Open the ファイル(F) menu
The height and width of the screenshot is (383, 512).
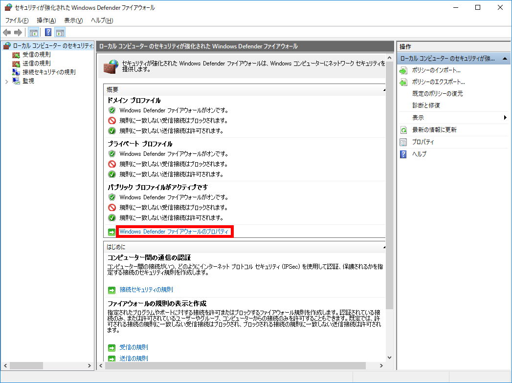pyautogui.click(x=17, y=21)
